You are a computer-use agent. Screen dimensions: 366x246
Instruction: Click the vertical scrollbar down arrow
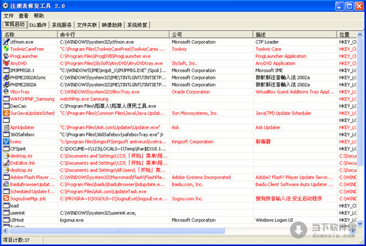[x=361, y=225]
